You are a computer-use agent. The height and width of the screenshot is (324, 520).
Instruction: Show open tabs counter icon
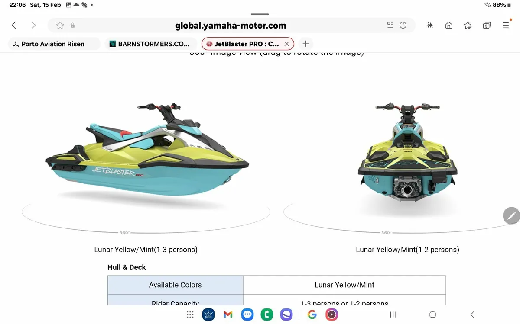pos(487,26)
